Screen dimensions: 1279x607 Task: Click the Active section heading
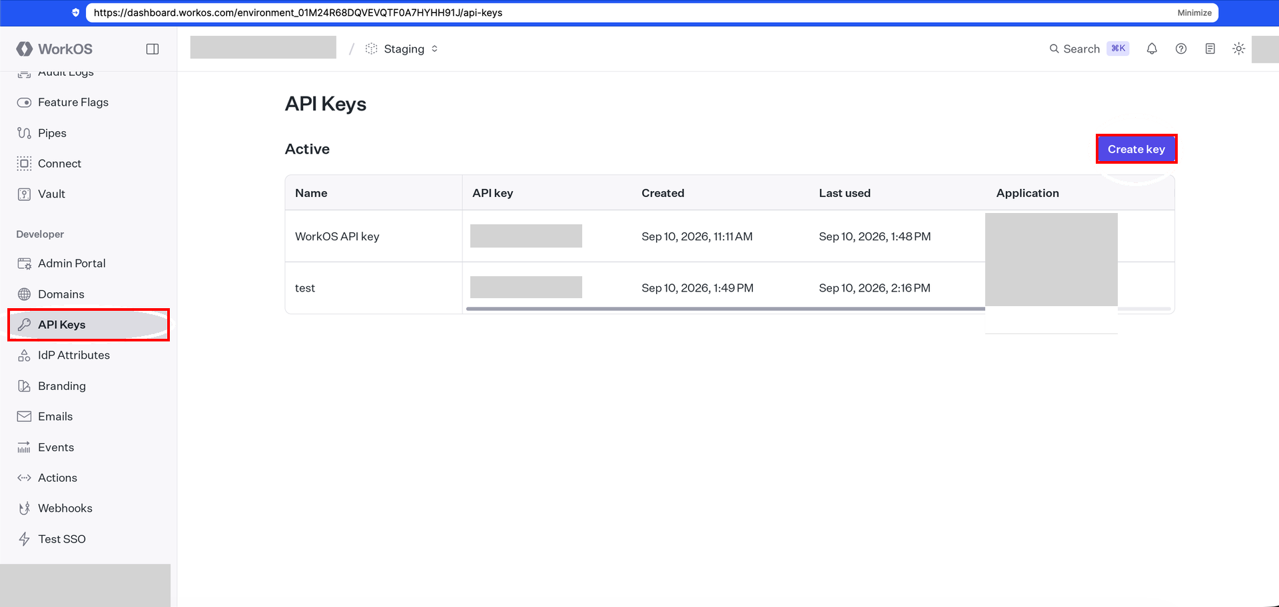pos(307,149)
